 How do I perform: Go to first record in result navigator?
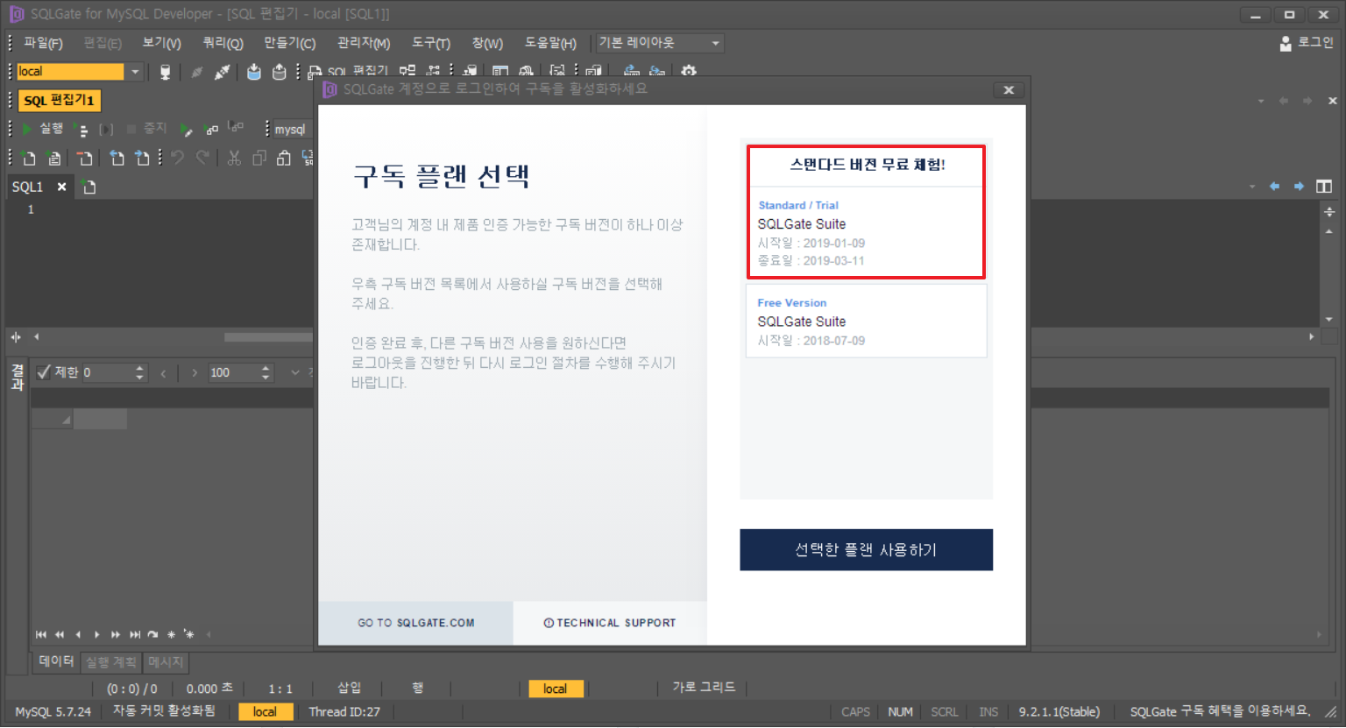click(41, 634)
